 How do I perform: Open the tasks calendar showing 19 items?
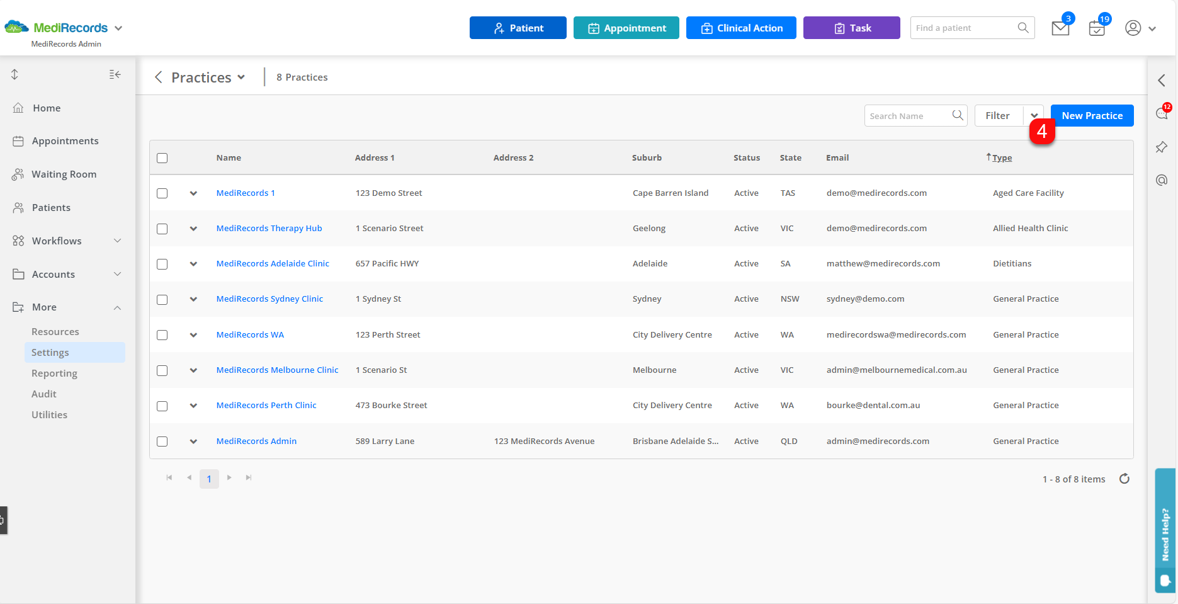coord(1096,28)
